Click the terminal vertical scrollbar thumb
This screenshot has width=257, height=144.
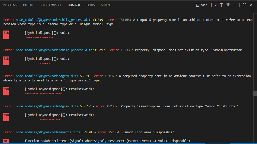pos(255,93)
